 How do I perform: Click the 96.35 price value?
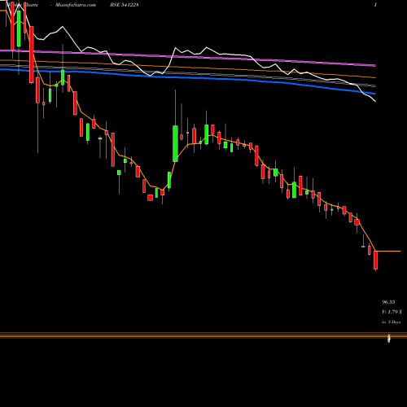[388, 302]
